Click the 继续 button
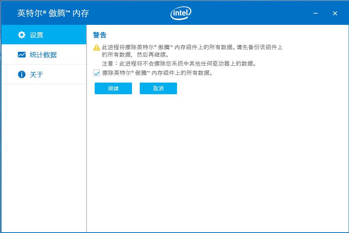This screenshot has width=349, height=233. (113, 89)
